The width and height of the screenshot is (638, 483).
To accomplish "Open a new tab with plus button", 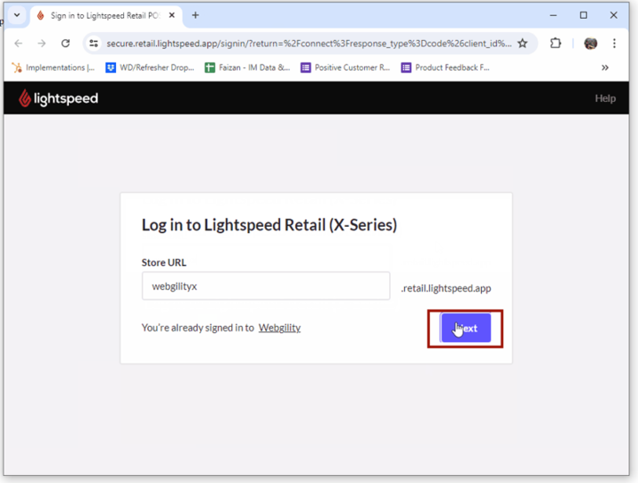I will 195,15.
